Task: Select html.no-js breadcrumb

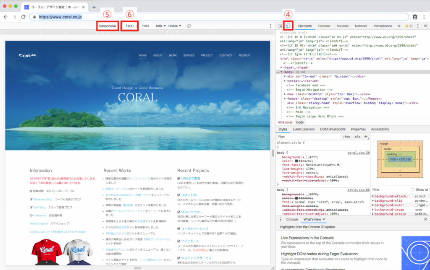Action: [x=285, y=122]
